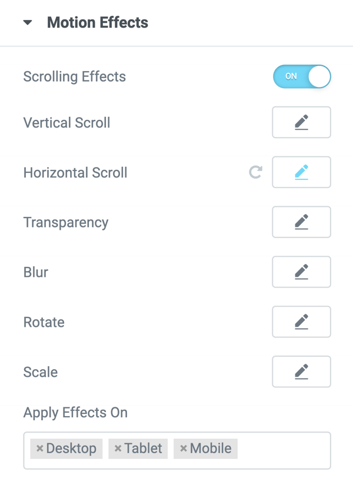
Task: Remove Desktop tag with its x
Action: coord(40,448)
